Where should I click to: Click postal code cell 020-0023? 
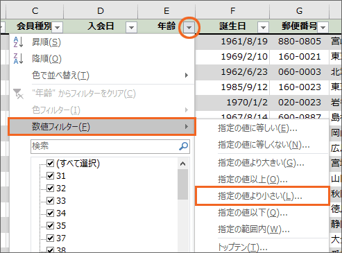[x=299, y=103]
